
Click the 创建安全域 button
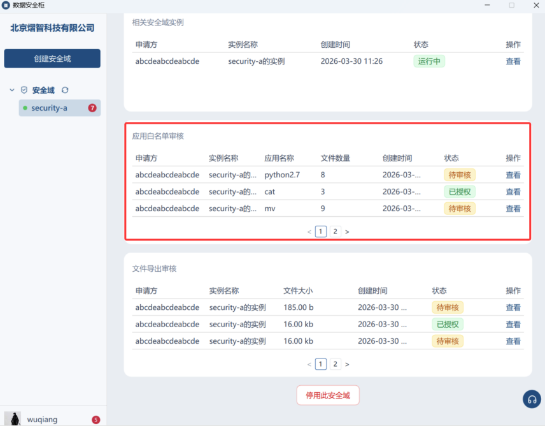click(x=52, y=59)
